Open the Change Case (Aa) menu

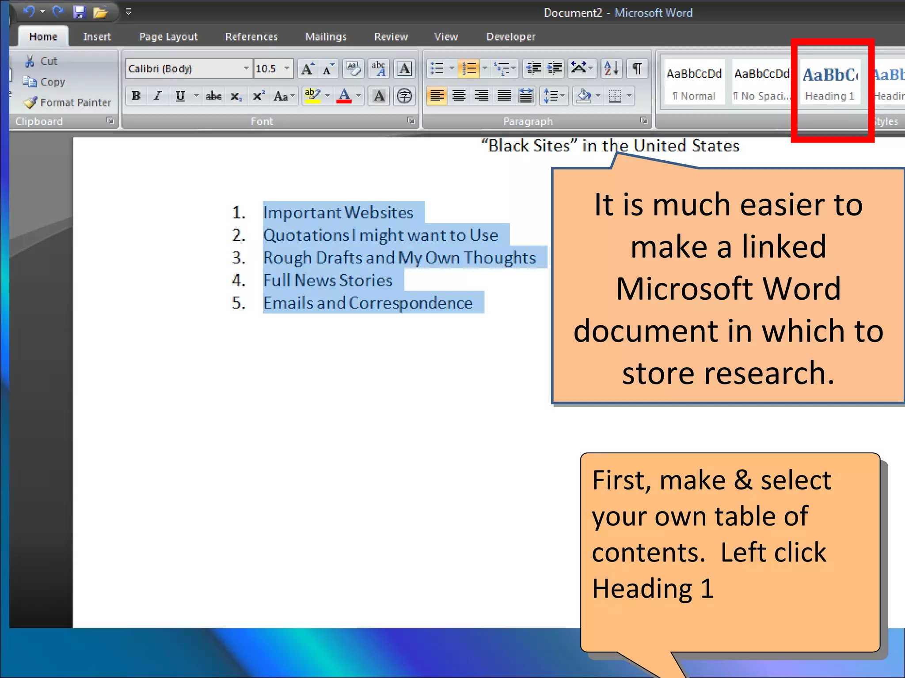(284, 96)
